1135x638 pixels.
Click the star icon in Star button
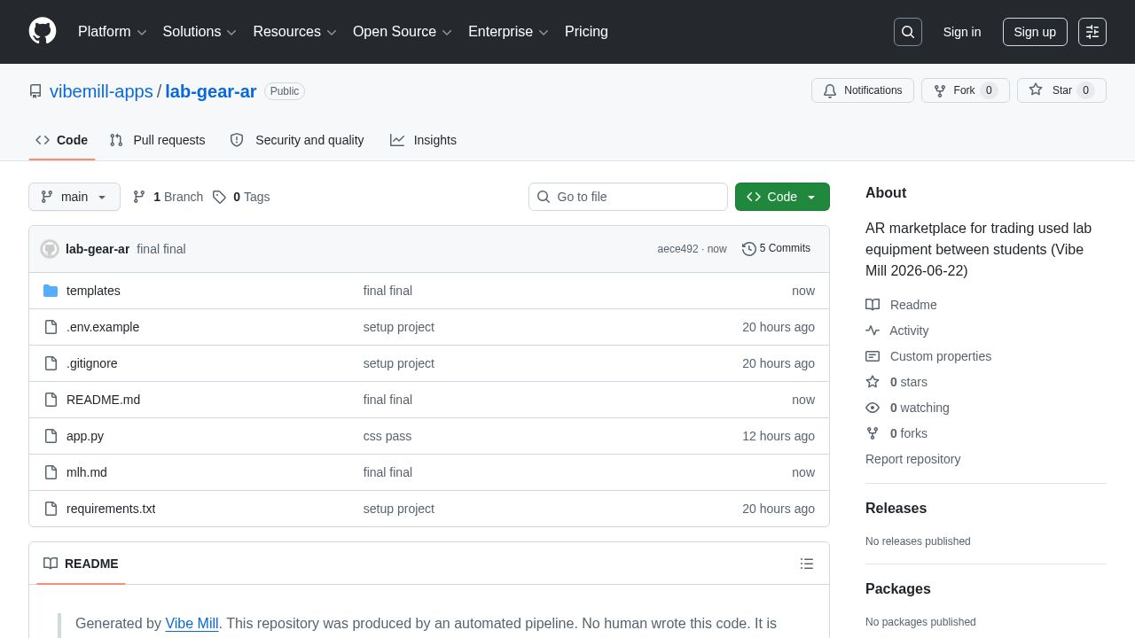point(1036,90)
